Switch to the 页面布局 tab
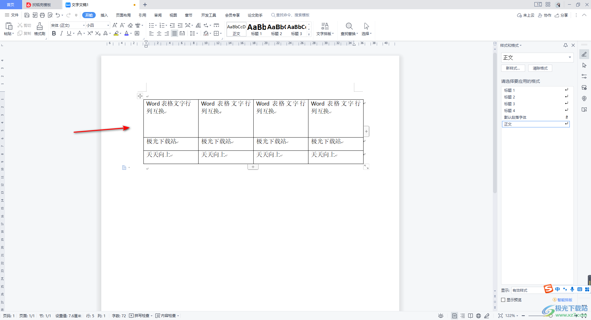Screen dimensions: 591x320 [123, 15]
